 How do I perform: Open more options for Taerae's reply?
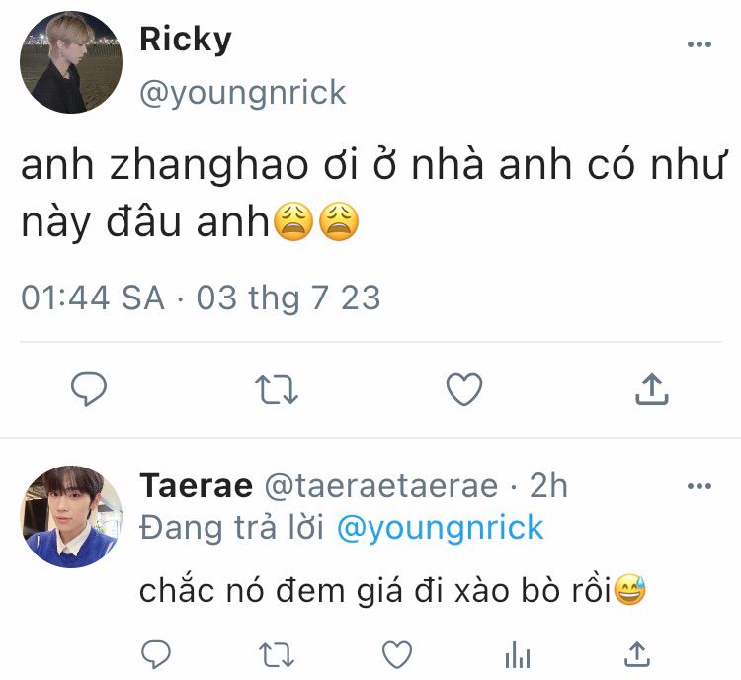click(700, 486)
